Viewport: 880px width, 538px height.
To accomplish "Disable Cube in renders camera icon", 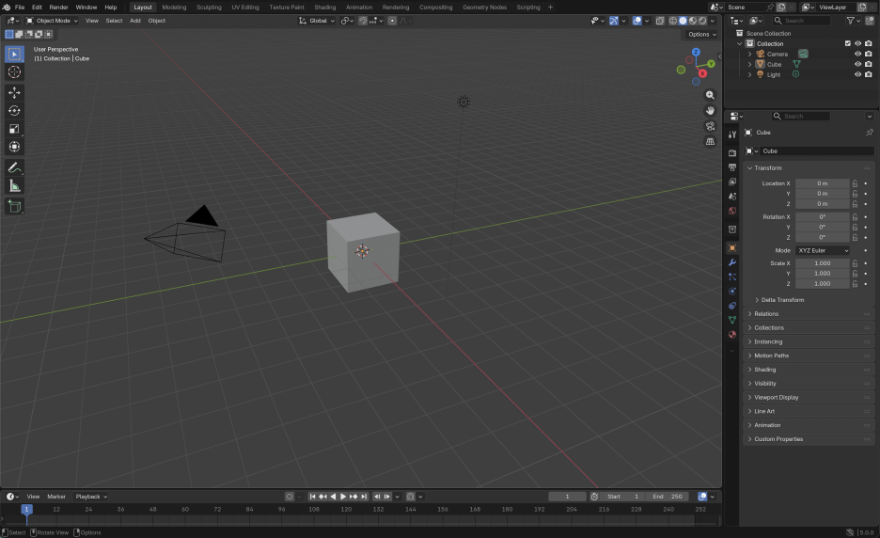I will (868, 65).
